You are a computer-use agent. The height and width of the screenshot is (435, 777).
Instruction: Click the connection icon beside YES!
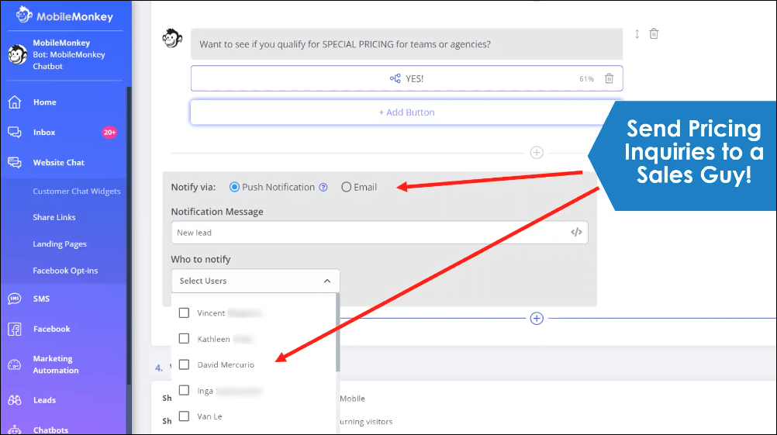click(395, 78)
